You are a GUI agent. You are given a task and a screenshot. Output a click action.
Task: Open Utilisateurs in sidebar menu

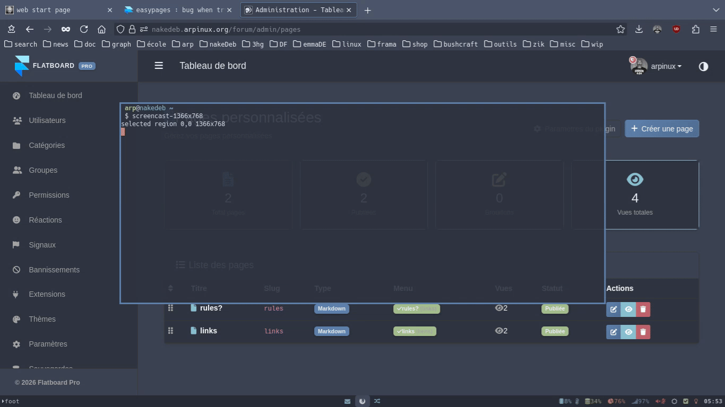click(x=47, y=120)
